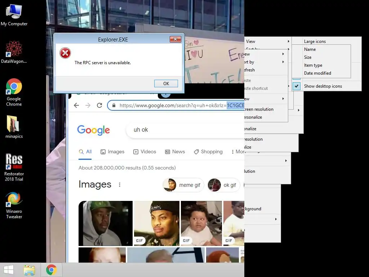Open the My Computer desktop icon
The image size is (369, 277).
click(14, 14)
